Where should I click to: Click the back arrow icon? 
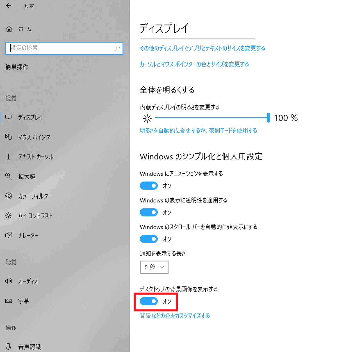(9, 6)
